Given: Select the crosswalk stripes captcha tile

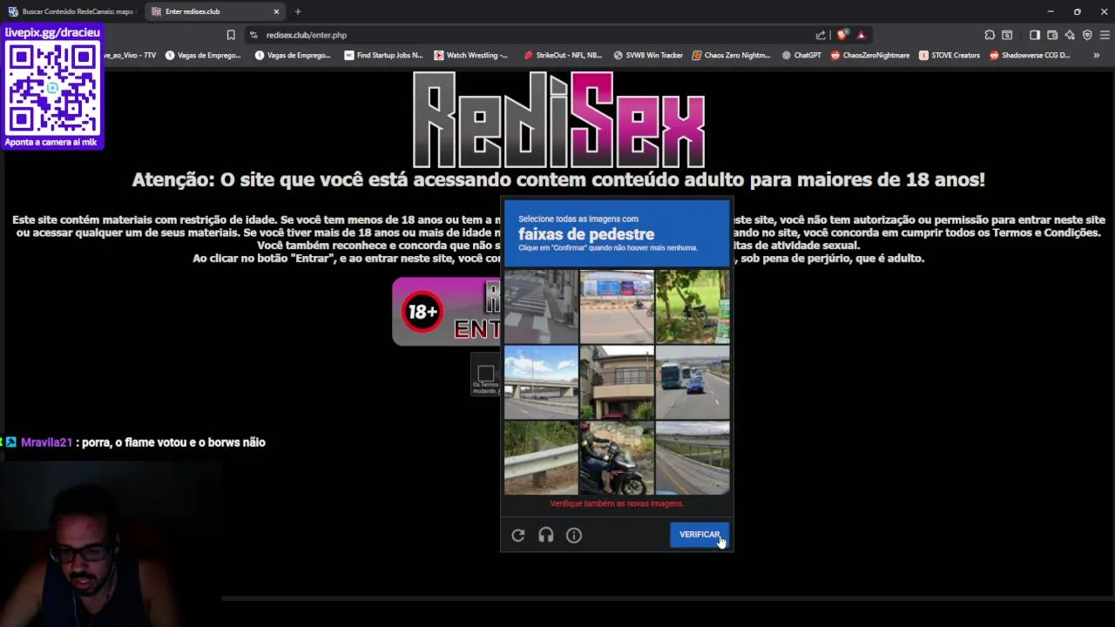Looking at the screenshot, I should point(541,307).
